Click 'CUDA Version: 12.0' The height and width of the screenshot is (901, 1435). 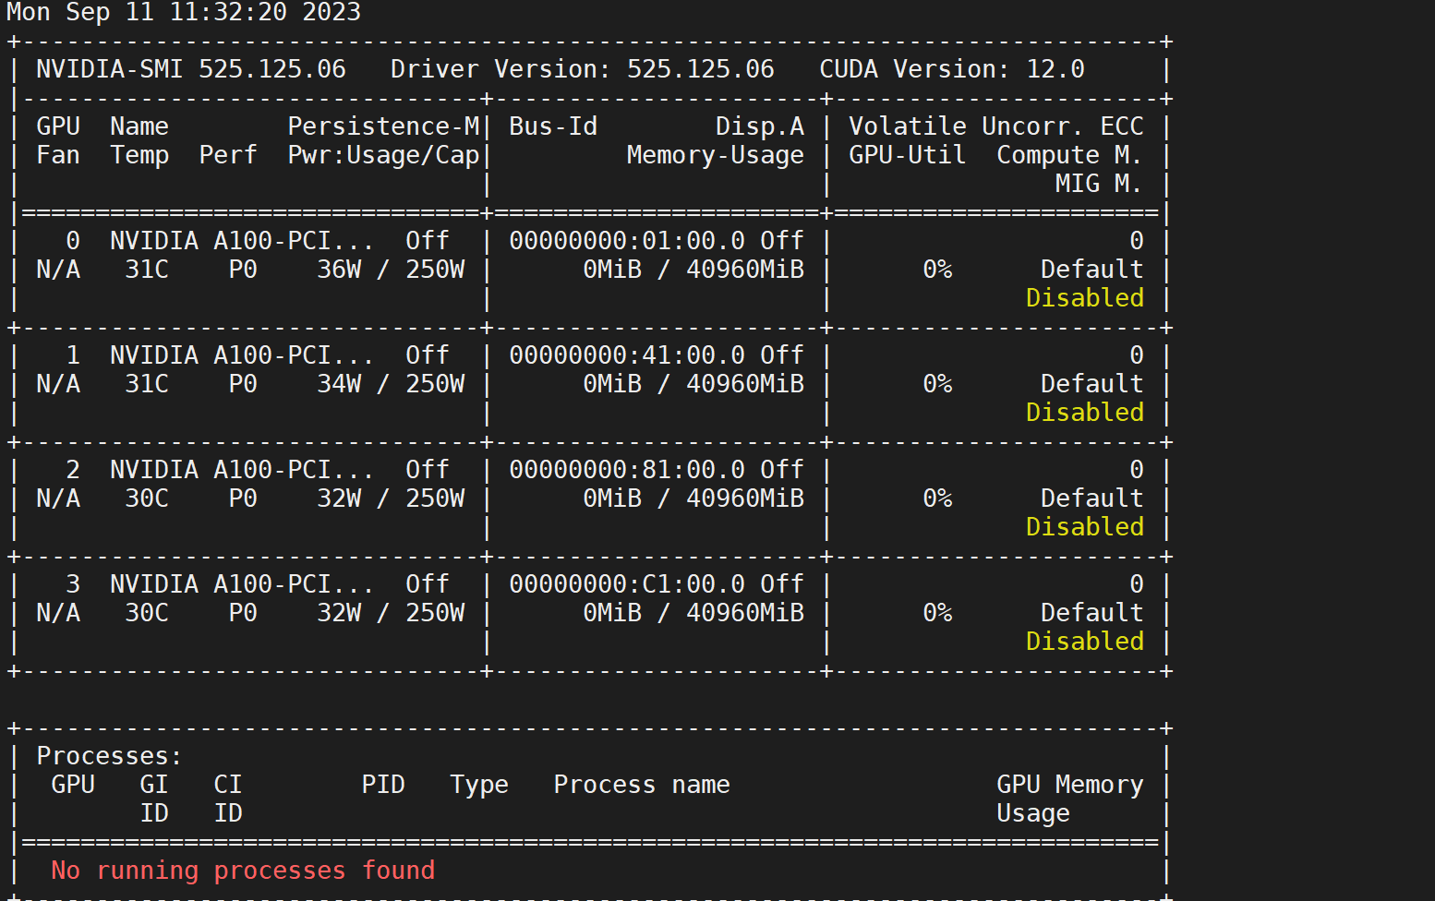pyautogui.click(x=952, y=69)
